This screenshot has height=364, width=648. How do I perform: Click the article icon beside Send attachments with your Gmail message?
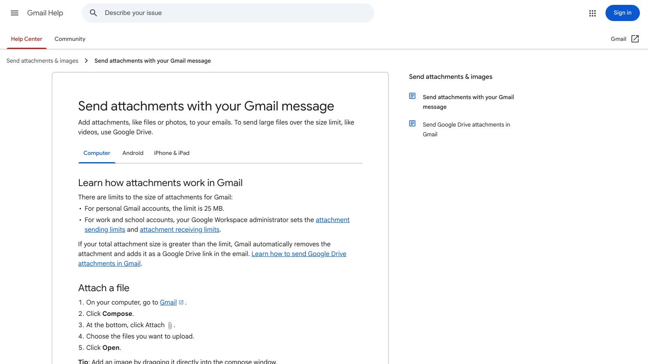coord(412,96)
